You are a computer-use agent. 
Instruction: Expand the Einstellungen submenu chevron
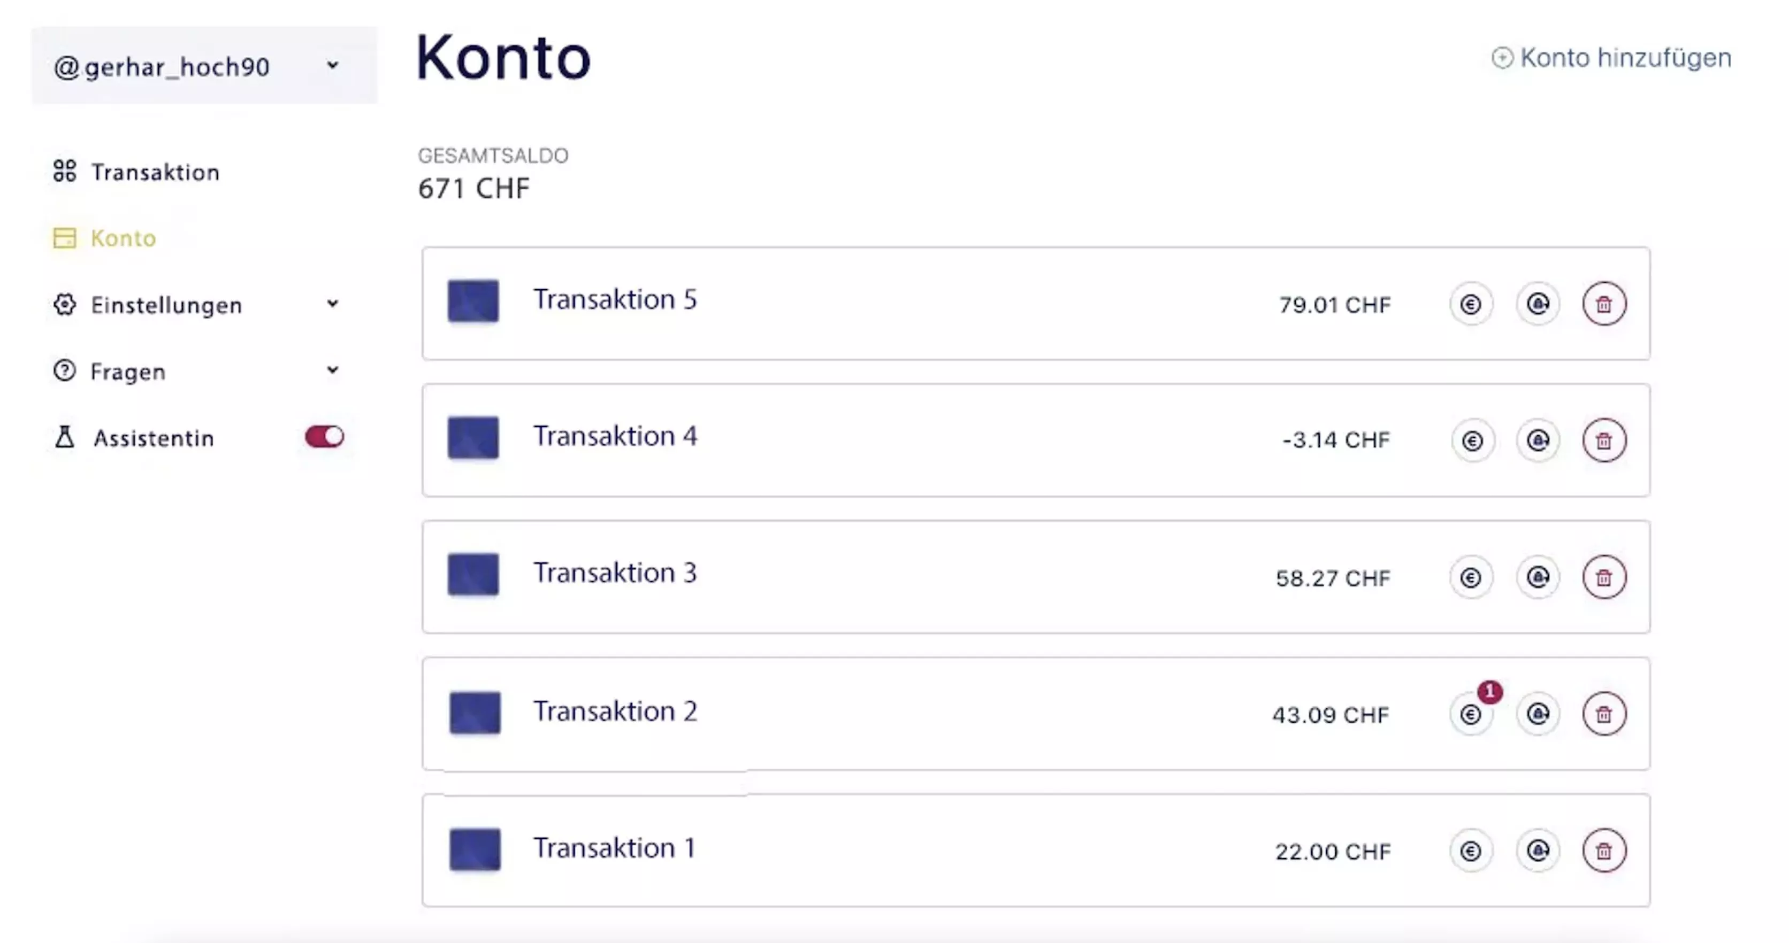point(333,304)
